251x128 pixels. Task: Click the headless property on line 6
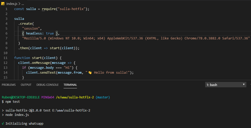(x=35, y=33)
